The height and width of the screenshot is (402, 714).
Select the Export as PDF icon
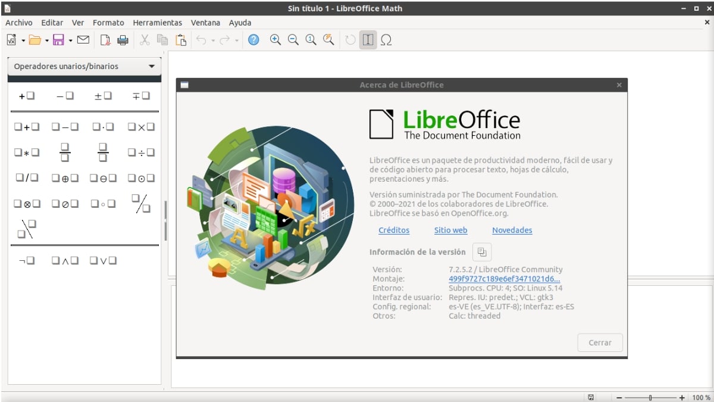(x=105, y=40)
